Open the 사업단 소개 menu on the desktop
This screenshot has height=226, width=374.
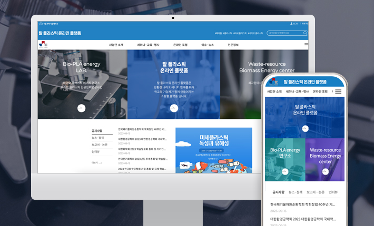click(116, 45)
